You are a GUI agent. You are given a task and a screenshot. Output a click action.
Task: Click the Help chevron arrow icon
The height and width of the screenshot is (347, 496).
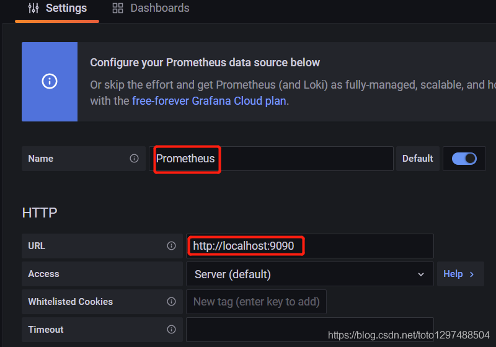(x=472, y=274)
